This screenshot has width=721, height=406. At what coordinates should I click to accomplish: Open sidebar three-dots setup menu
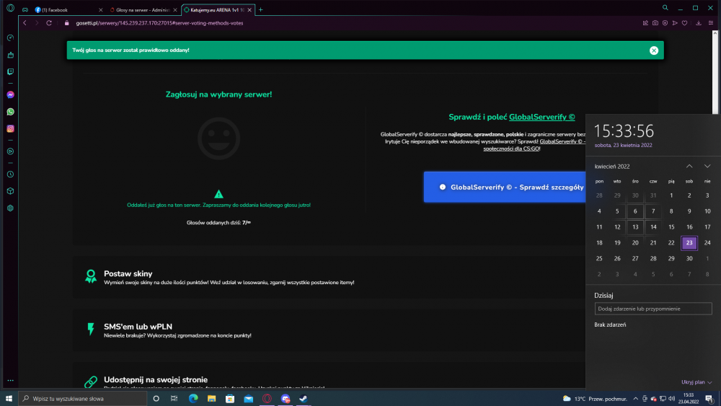coord(11,380)
